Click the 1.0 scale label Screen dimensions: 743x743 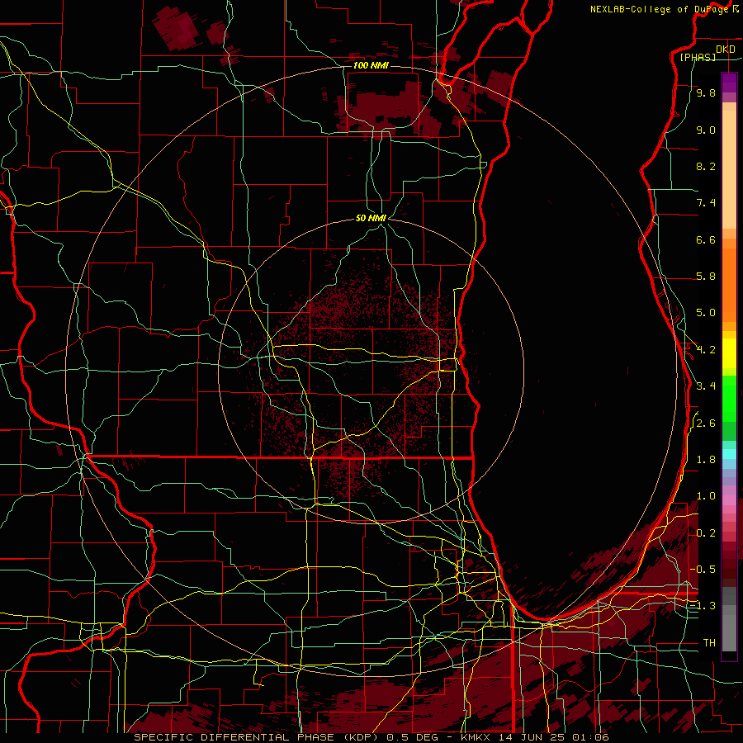706,496
